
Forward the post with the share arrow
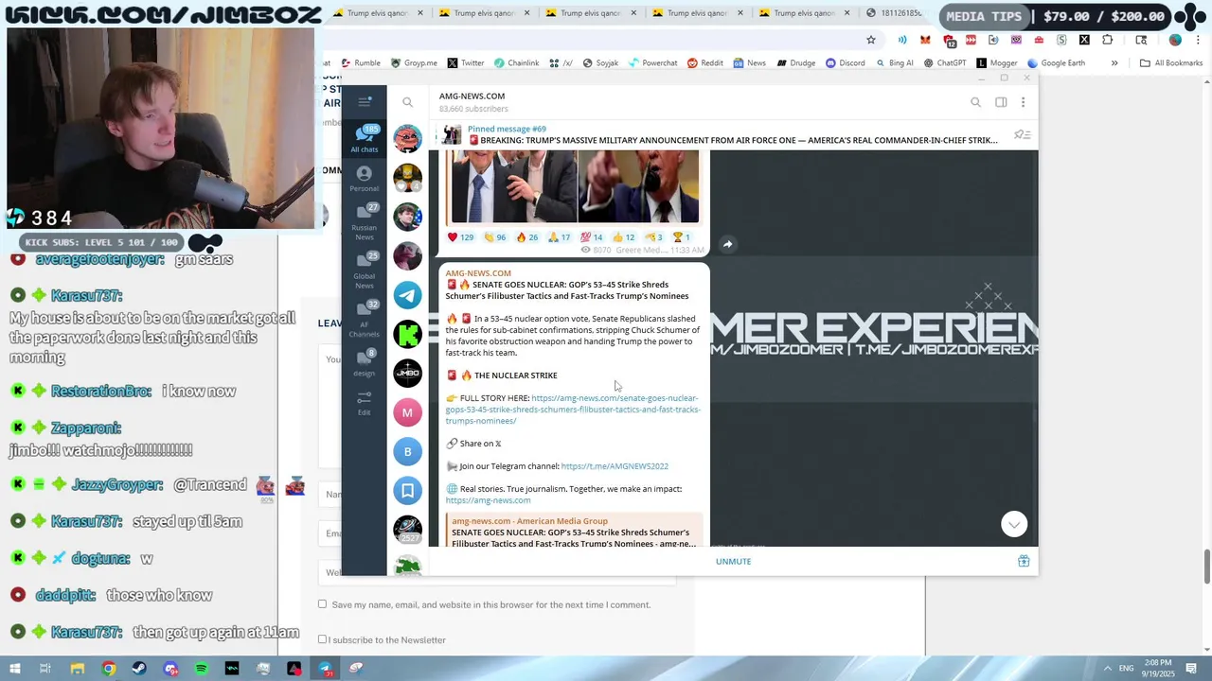(727, 244)
